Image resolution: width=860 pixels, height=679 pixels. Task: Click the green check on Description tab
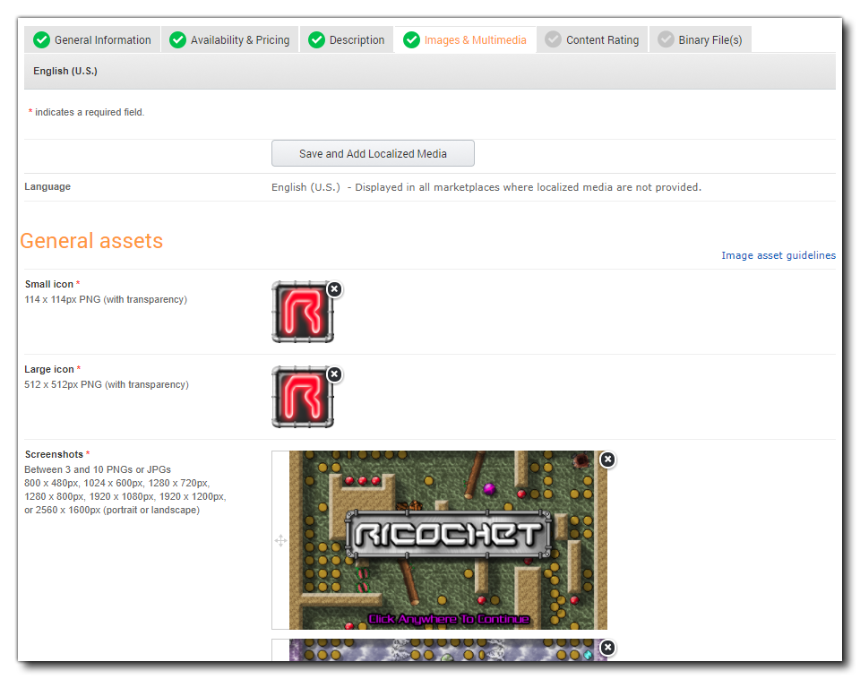[x=316, y=40]
